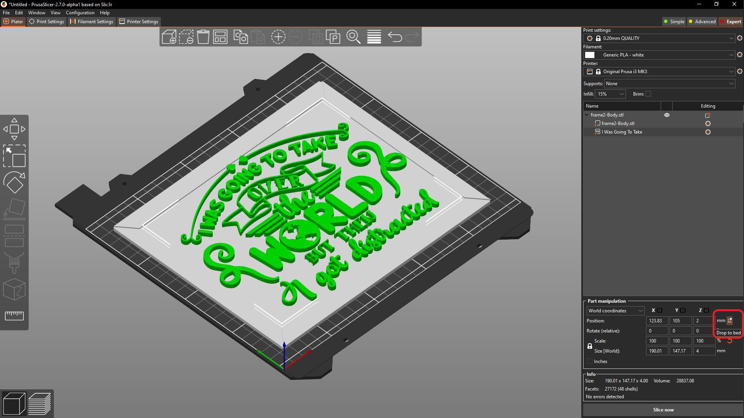Open the search tool
This screenshot has width=744, height=418.
[354, 37]
